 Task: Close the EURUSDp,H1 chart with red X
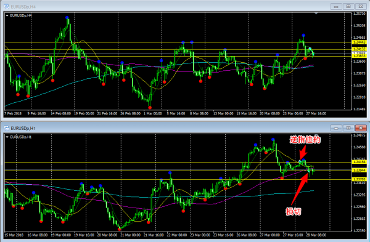(361, 128)
